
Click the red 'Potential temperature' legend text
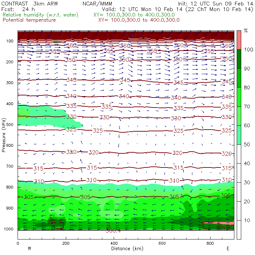point(29,20)
